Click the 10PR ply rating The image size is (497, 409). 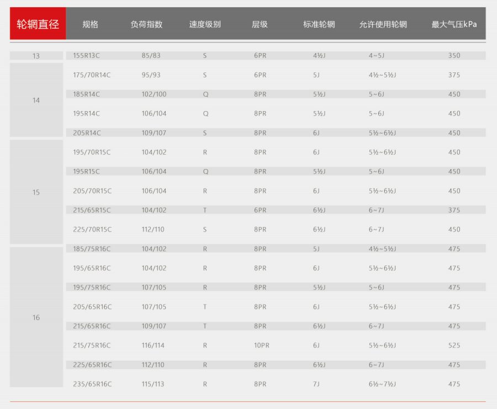click(262, 345)
